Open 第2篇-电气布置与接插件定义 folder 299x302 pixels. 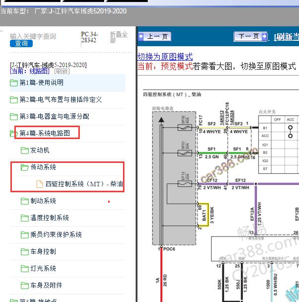click(60, 99)
